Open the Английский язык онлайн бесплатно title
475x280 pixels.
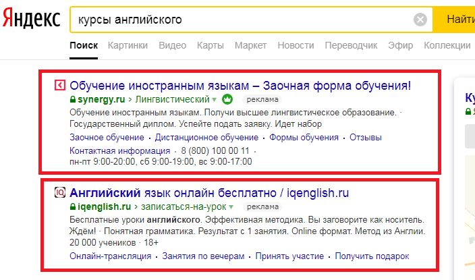tap(209, 192)
